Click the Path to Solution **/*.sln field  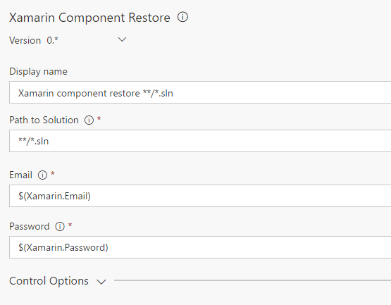(200, 141)
